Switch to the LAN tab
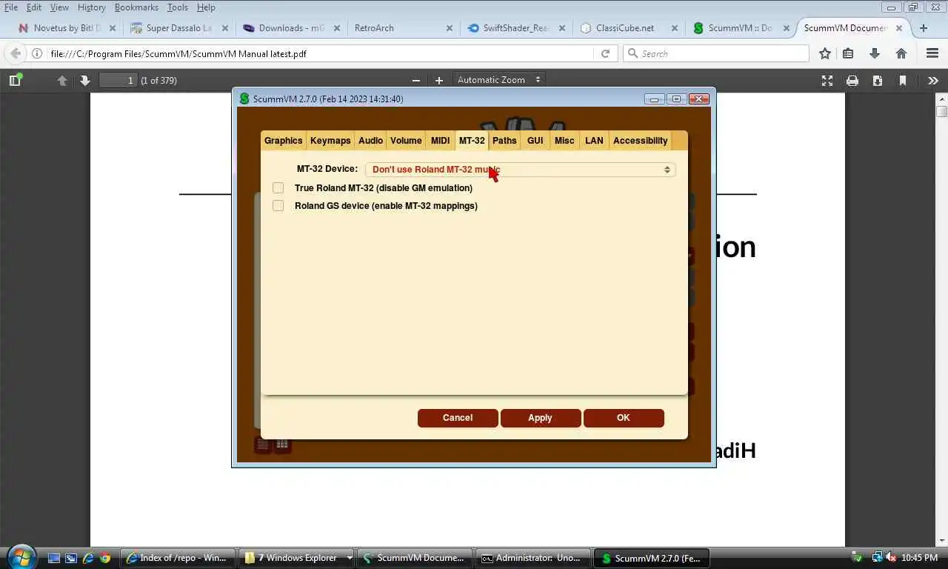This screenshot has width=948, height=569. [x=594, y=141]
